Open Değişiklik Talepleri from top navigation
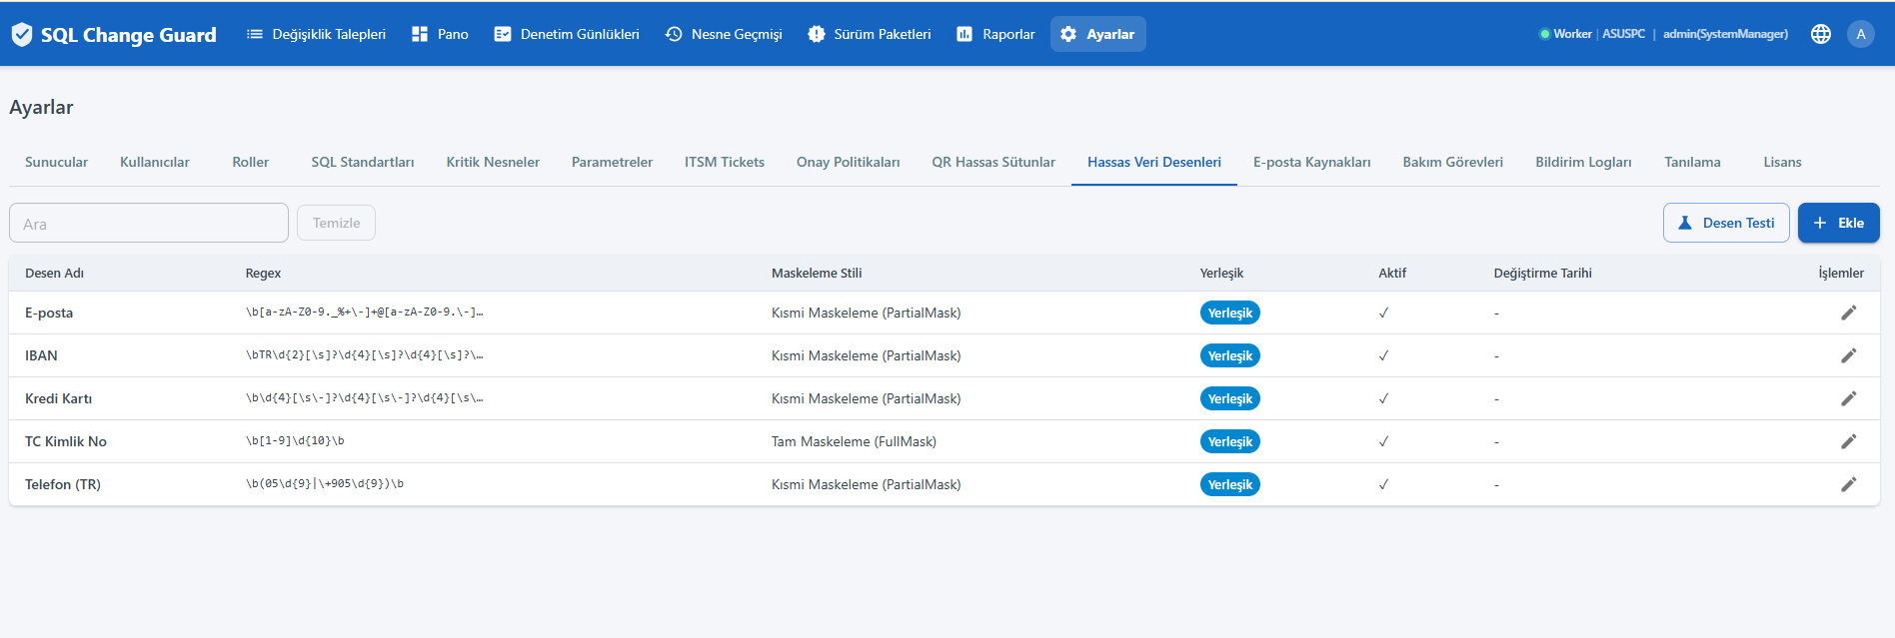The image size is (1895, 638). coord(316,34)
